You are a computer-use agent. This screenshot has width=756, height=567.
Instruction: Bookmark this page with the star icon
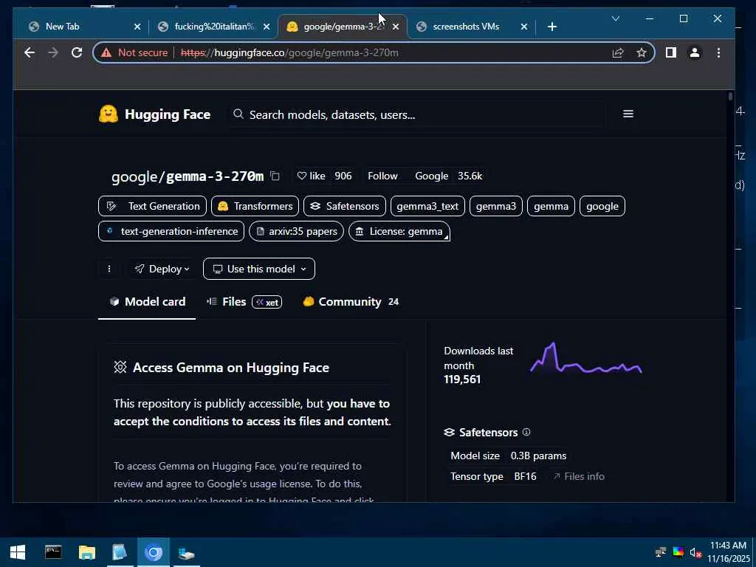coord(642,52)
